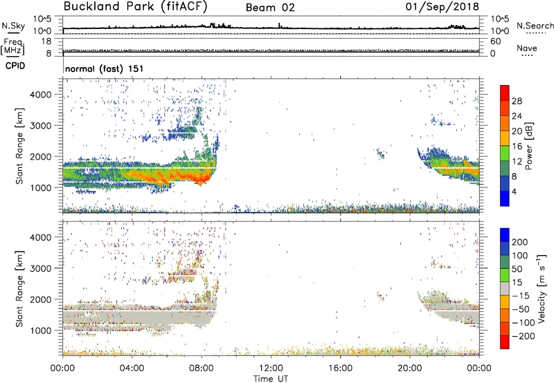The width and height of the screenshot is (554, 383).
Task: Click the velocity scale value '-200'
Action: pos(522,336)
